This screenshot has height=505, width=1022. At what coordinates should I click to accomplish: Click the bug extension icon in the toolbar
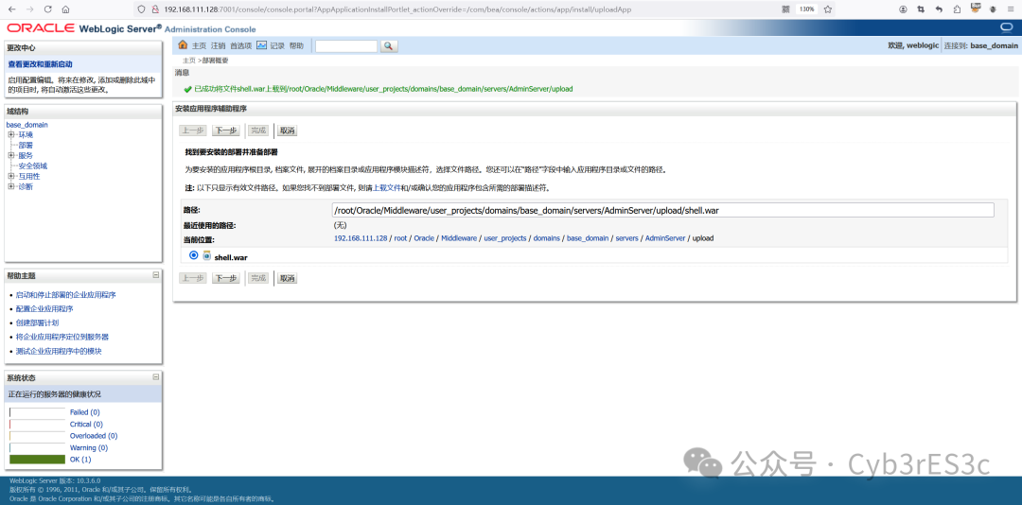click(994, 9)
